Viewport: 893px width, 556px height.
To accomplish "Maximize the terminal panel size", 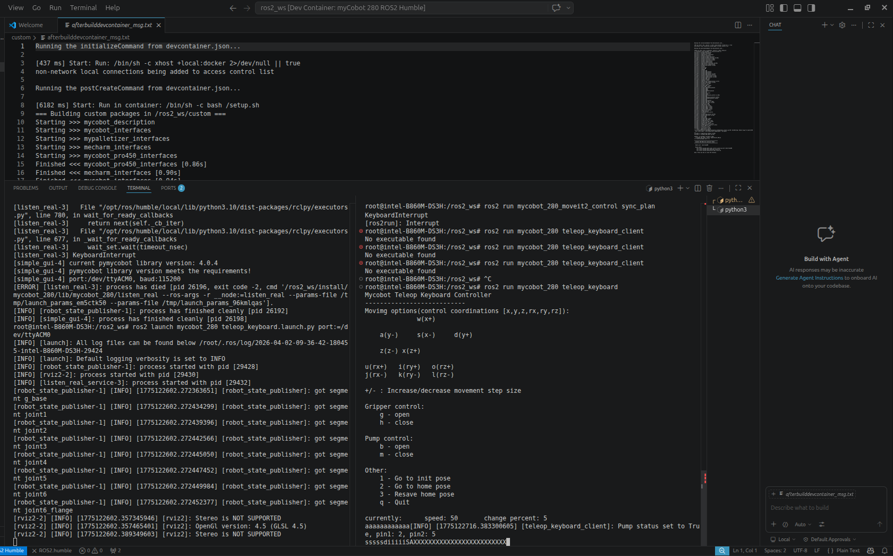I will (x=738, y=188).
